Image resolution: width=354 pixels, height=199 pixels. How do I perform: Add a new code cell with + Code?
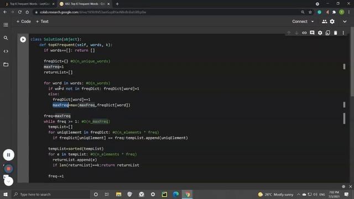tap(23, 22)
